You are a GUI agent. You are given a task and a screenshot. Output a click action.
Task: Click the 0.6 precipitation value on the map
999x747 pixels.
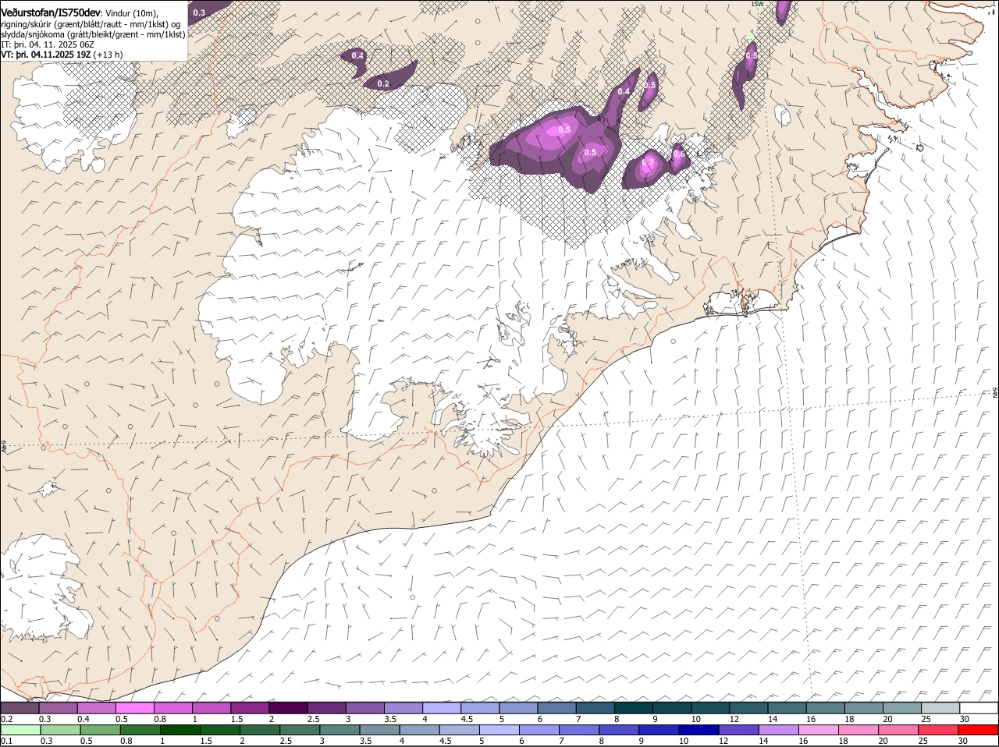(x=679, y=154)
